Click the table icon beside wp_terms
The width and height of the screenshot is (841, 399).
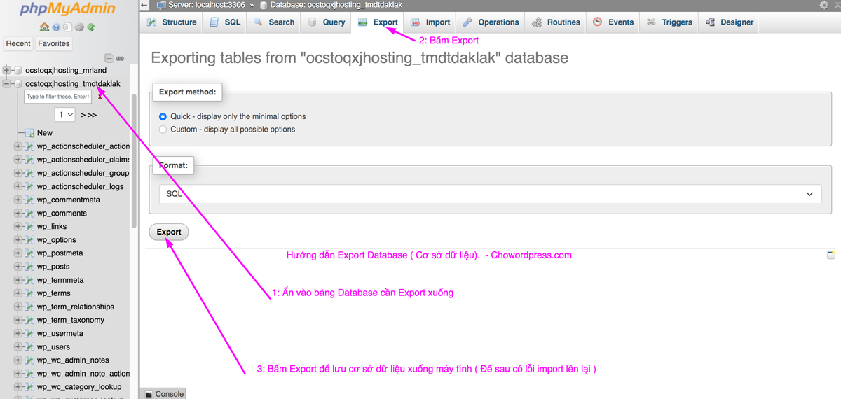(x=30, y=293)
